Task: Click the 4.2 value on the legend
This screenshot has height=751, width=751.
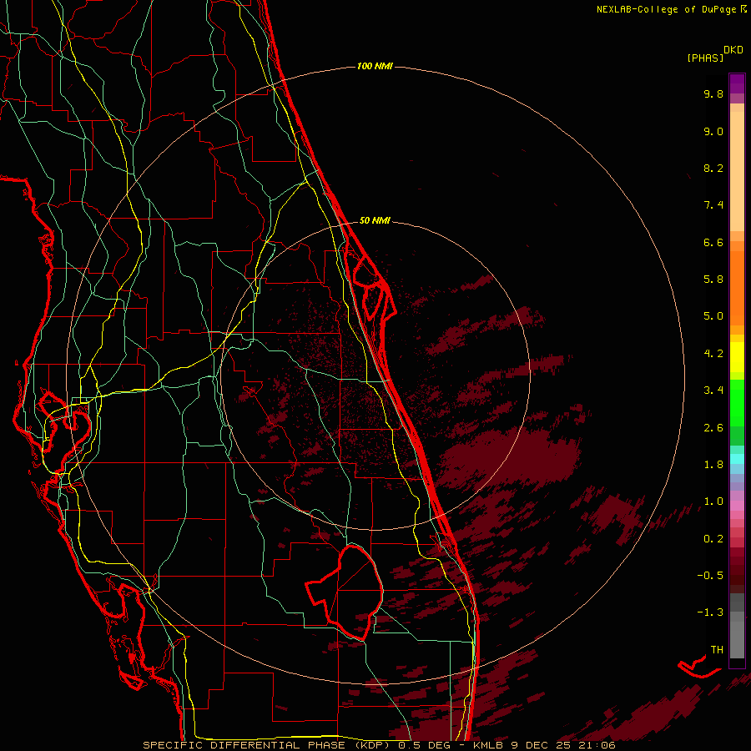Action: (x=713, y=354)
